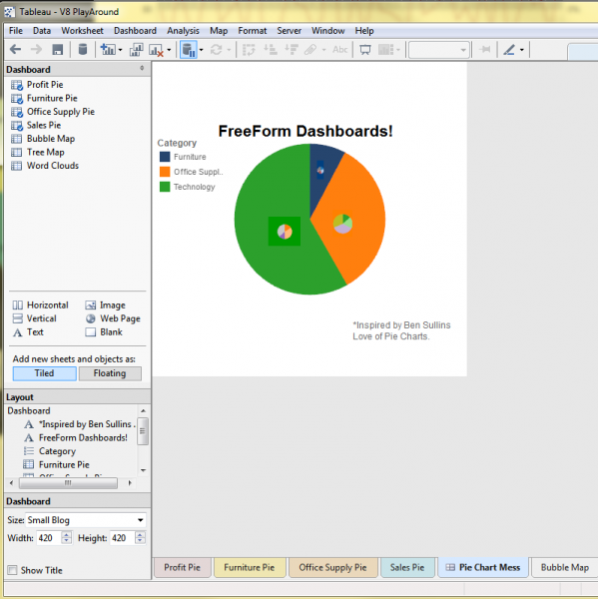Click the forward redo arrow
This screenshot has width=598, height=599.
[36, 49]
